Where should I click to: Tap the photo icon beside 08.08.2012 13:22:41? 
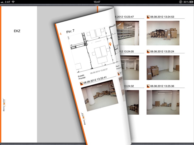coord(81,83)
